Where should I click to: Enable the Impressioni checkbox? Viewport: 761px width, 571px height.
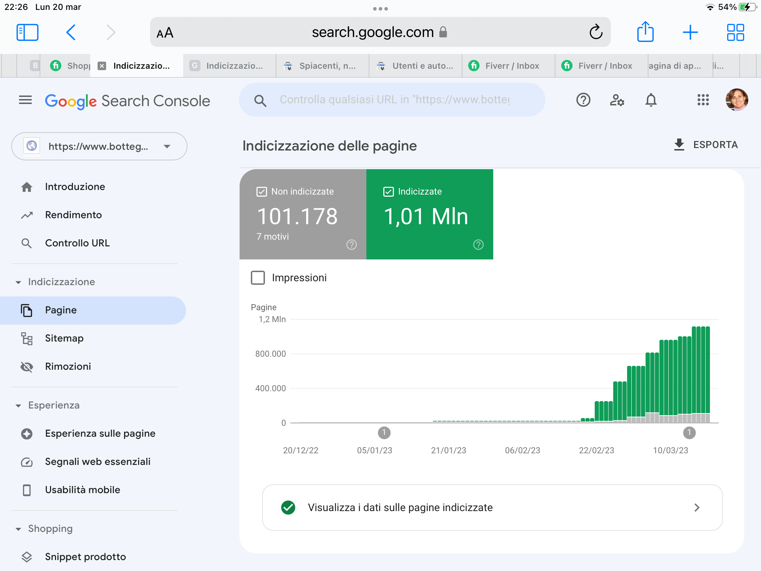(258, 278)
